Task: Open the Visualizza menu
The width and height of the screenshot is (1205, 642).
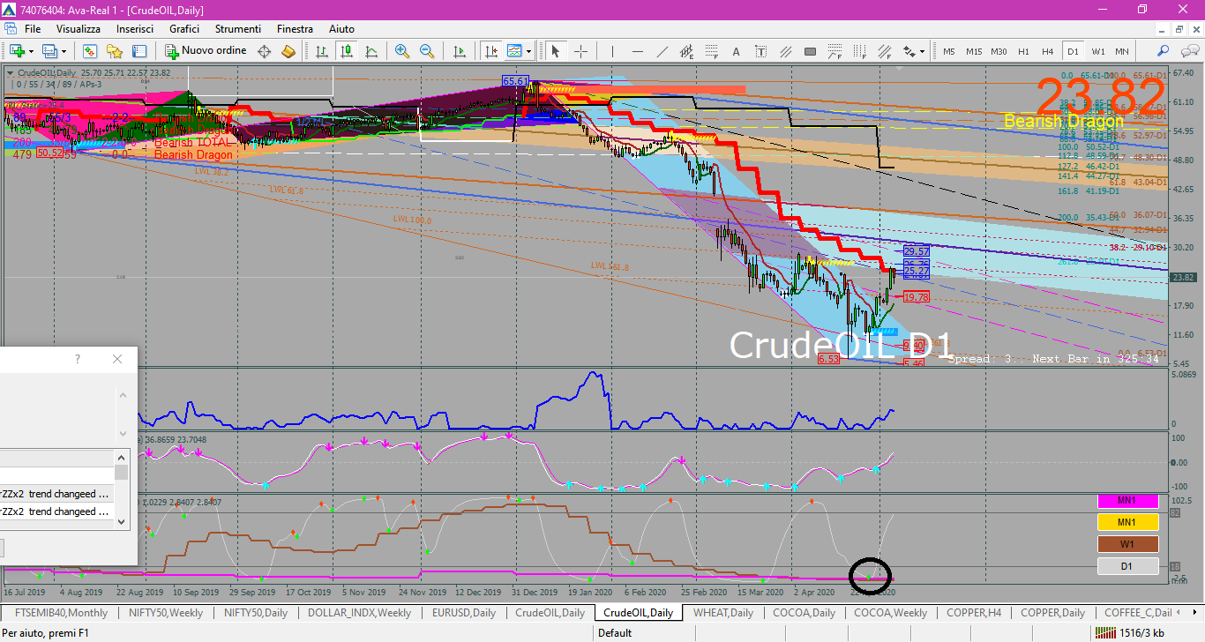Action: pyautogui.click(x=79, y=29)
